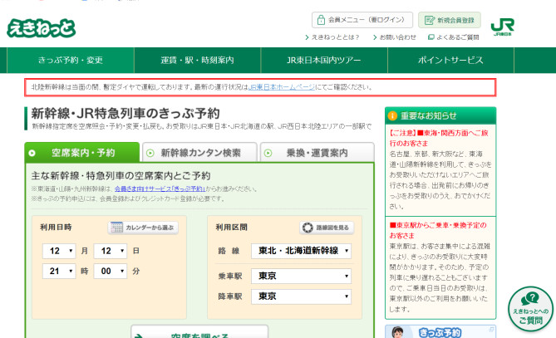This screenshot has height=338, width=556.
Task: Open month dropdown showing 12
Action: pyautogui.click(x=59, y=251)
